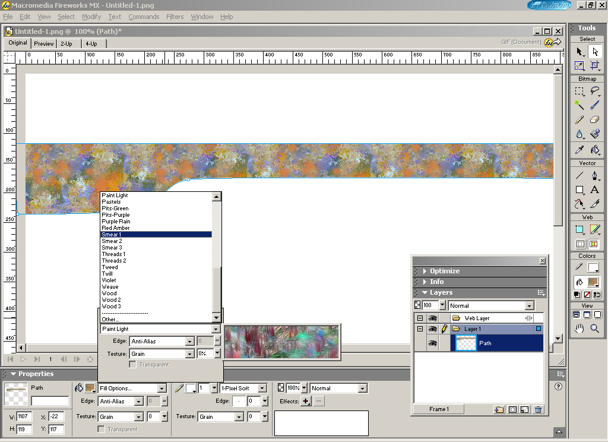The image size is (608, 442).
Task: Hide the Path object with eye icon
Action: pyautogui.click(x=432, y=343)
